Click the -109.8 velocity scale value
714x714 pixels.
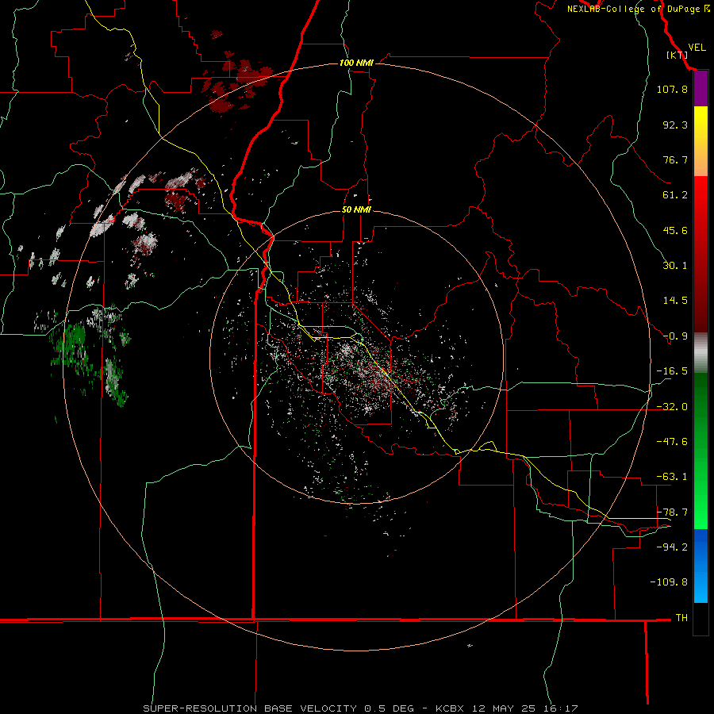point(669,582)
